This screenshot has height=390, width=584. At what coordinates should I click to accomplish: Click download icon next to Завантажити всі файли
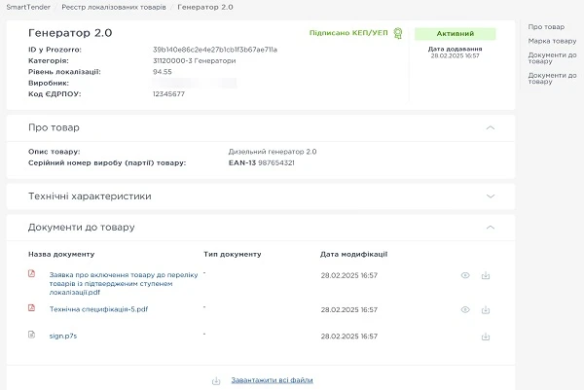(x=216, y=380)
